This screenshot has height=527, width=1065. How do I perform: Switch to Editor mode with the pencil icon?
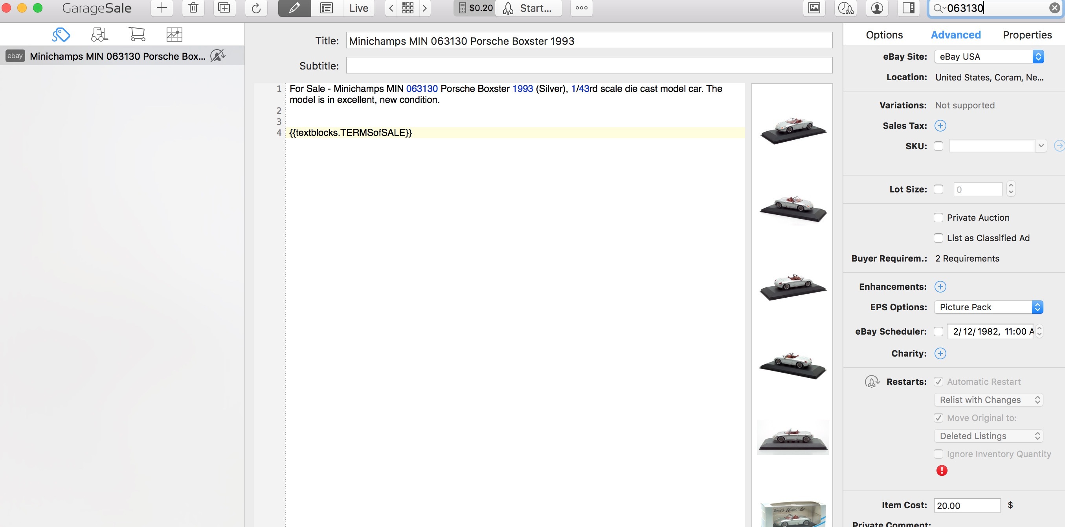click(x=294, y=8)
